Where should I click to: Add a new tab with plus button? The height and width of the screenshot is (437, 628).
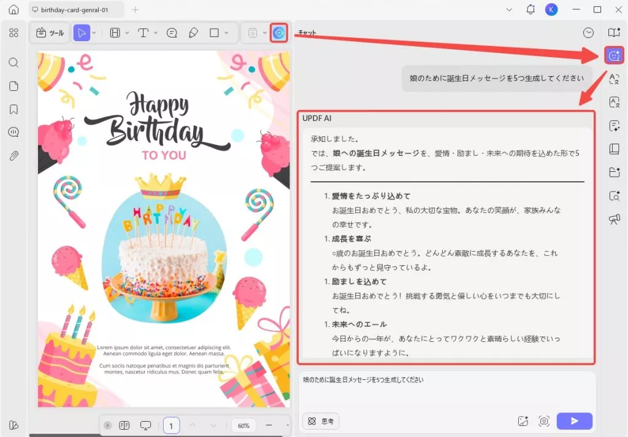pyautogui.click(x=136, y=10)
